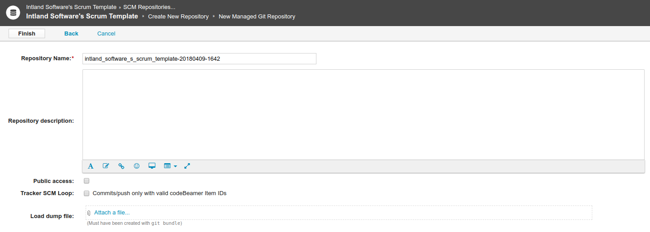
Task: Open SCM Repositories... breadcrumb link
Action: pos(150,7)
